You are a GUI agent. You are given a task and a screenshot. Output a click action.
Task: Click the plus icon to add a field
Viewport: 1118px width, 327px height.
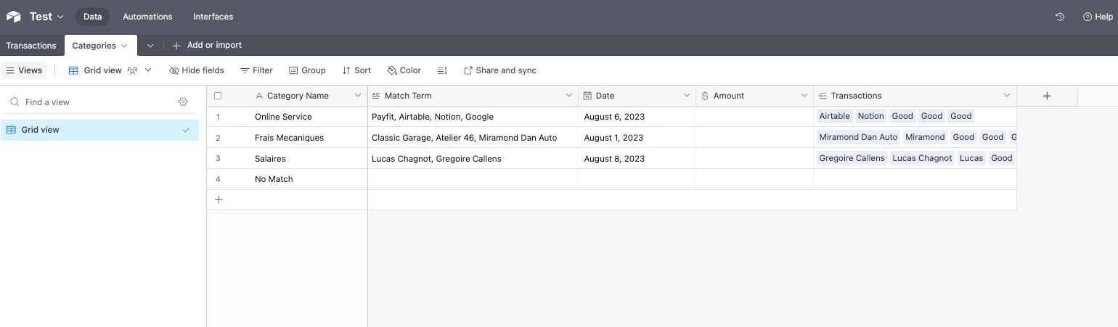click(1047, 96)
